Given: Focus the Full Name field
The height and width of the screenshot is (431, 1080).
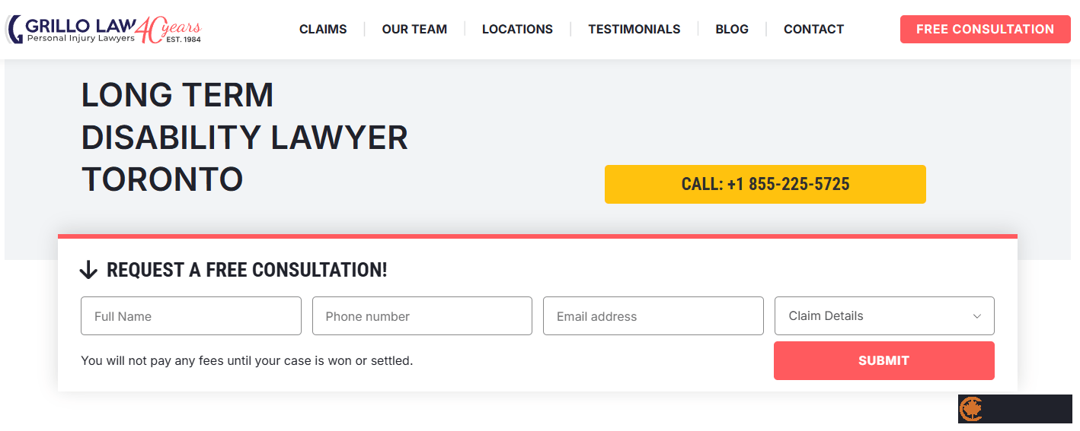Looking at the screenshot, I should click(x=190, y=316).
